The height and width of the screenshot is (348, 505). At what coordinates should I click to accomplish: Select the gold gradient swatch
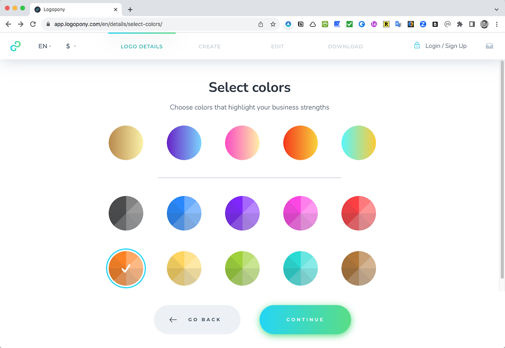tap(126, 143)
